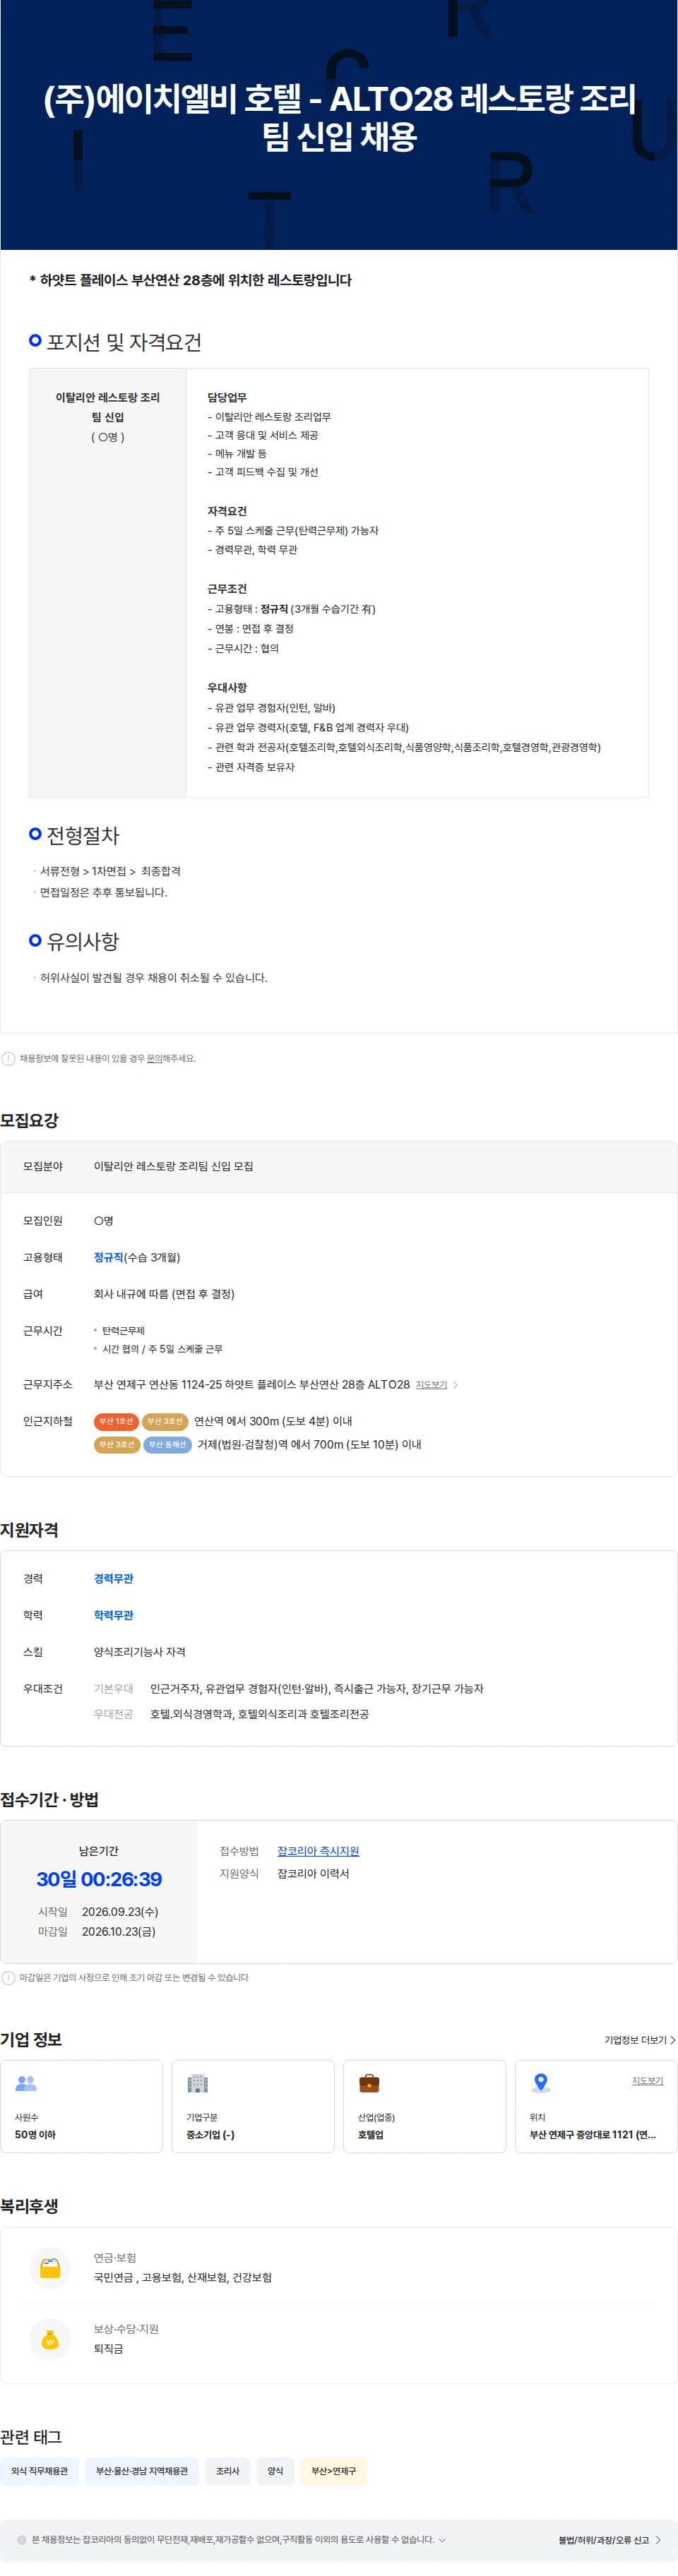
Task: Select the 조리사 tag
Action: 228,2470
